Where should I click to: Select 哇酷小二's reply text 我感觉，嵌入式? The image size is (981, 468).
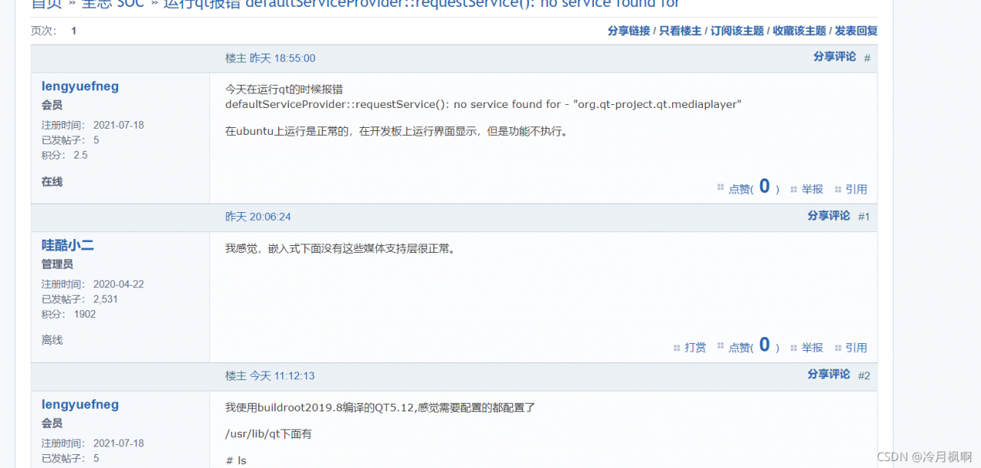click(x=341, y=248)
